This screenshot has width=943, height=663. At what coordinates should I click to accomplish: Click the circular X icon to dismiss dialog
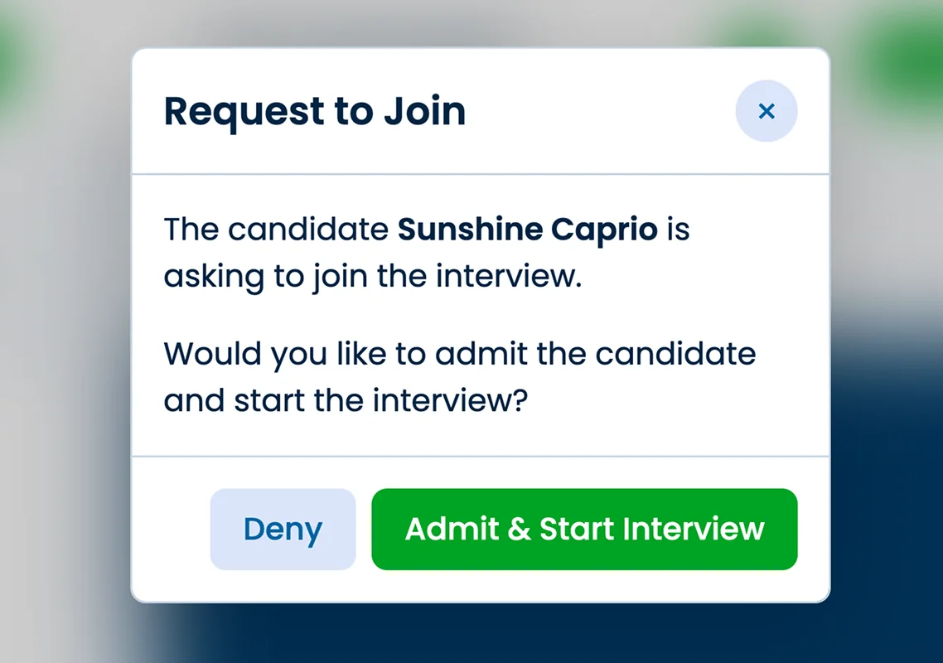pyautogui.click(x=766, y=110)
